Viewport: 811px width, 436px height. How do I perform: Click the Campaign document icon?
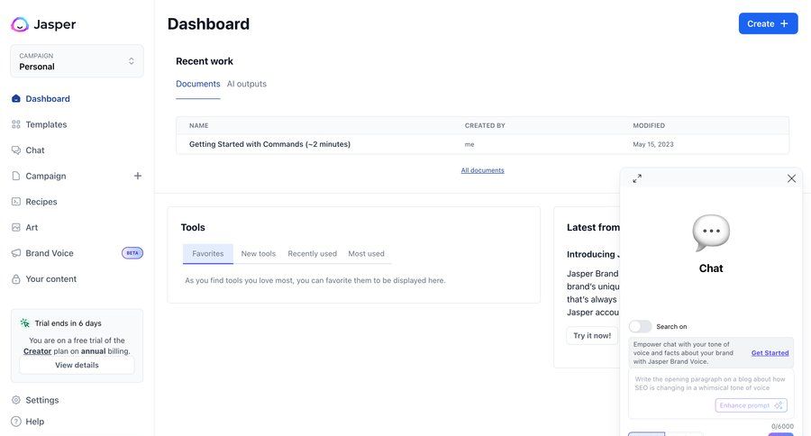(16, 176)
